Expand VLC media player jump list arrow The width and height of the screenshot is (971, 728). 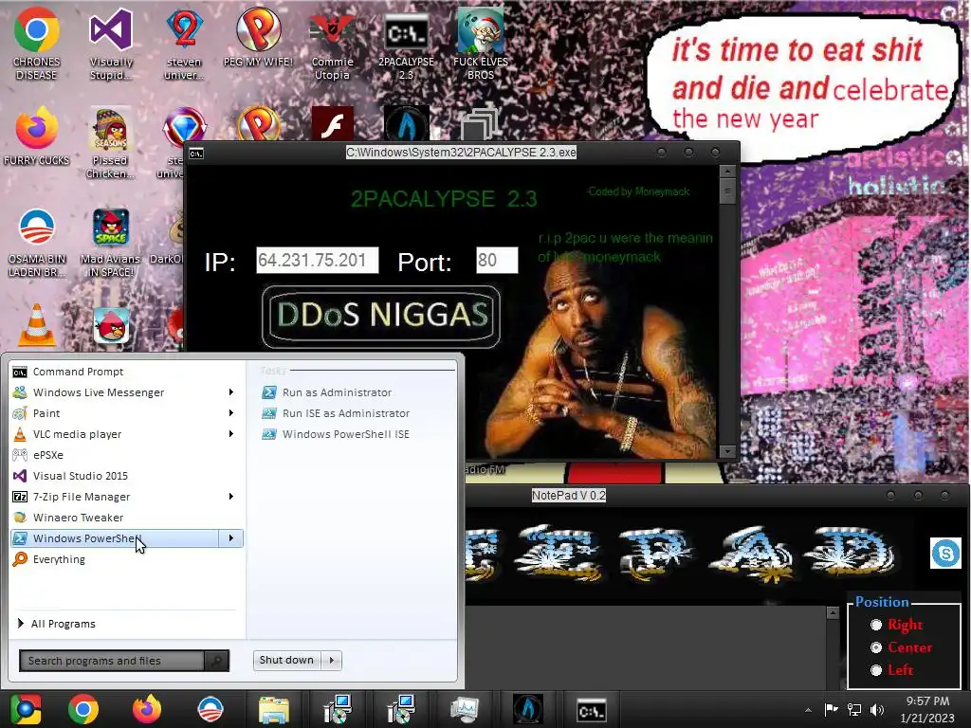tap(231, 434)
